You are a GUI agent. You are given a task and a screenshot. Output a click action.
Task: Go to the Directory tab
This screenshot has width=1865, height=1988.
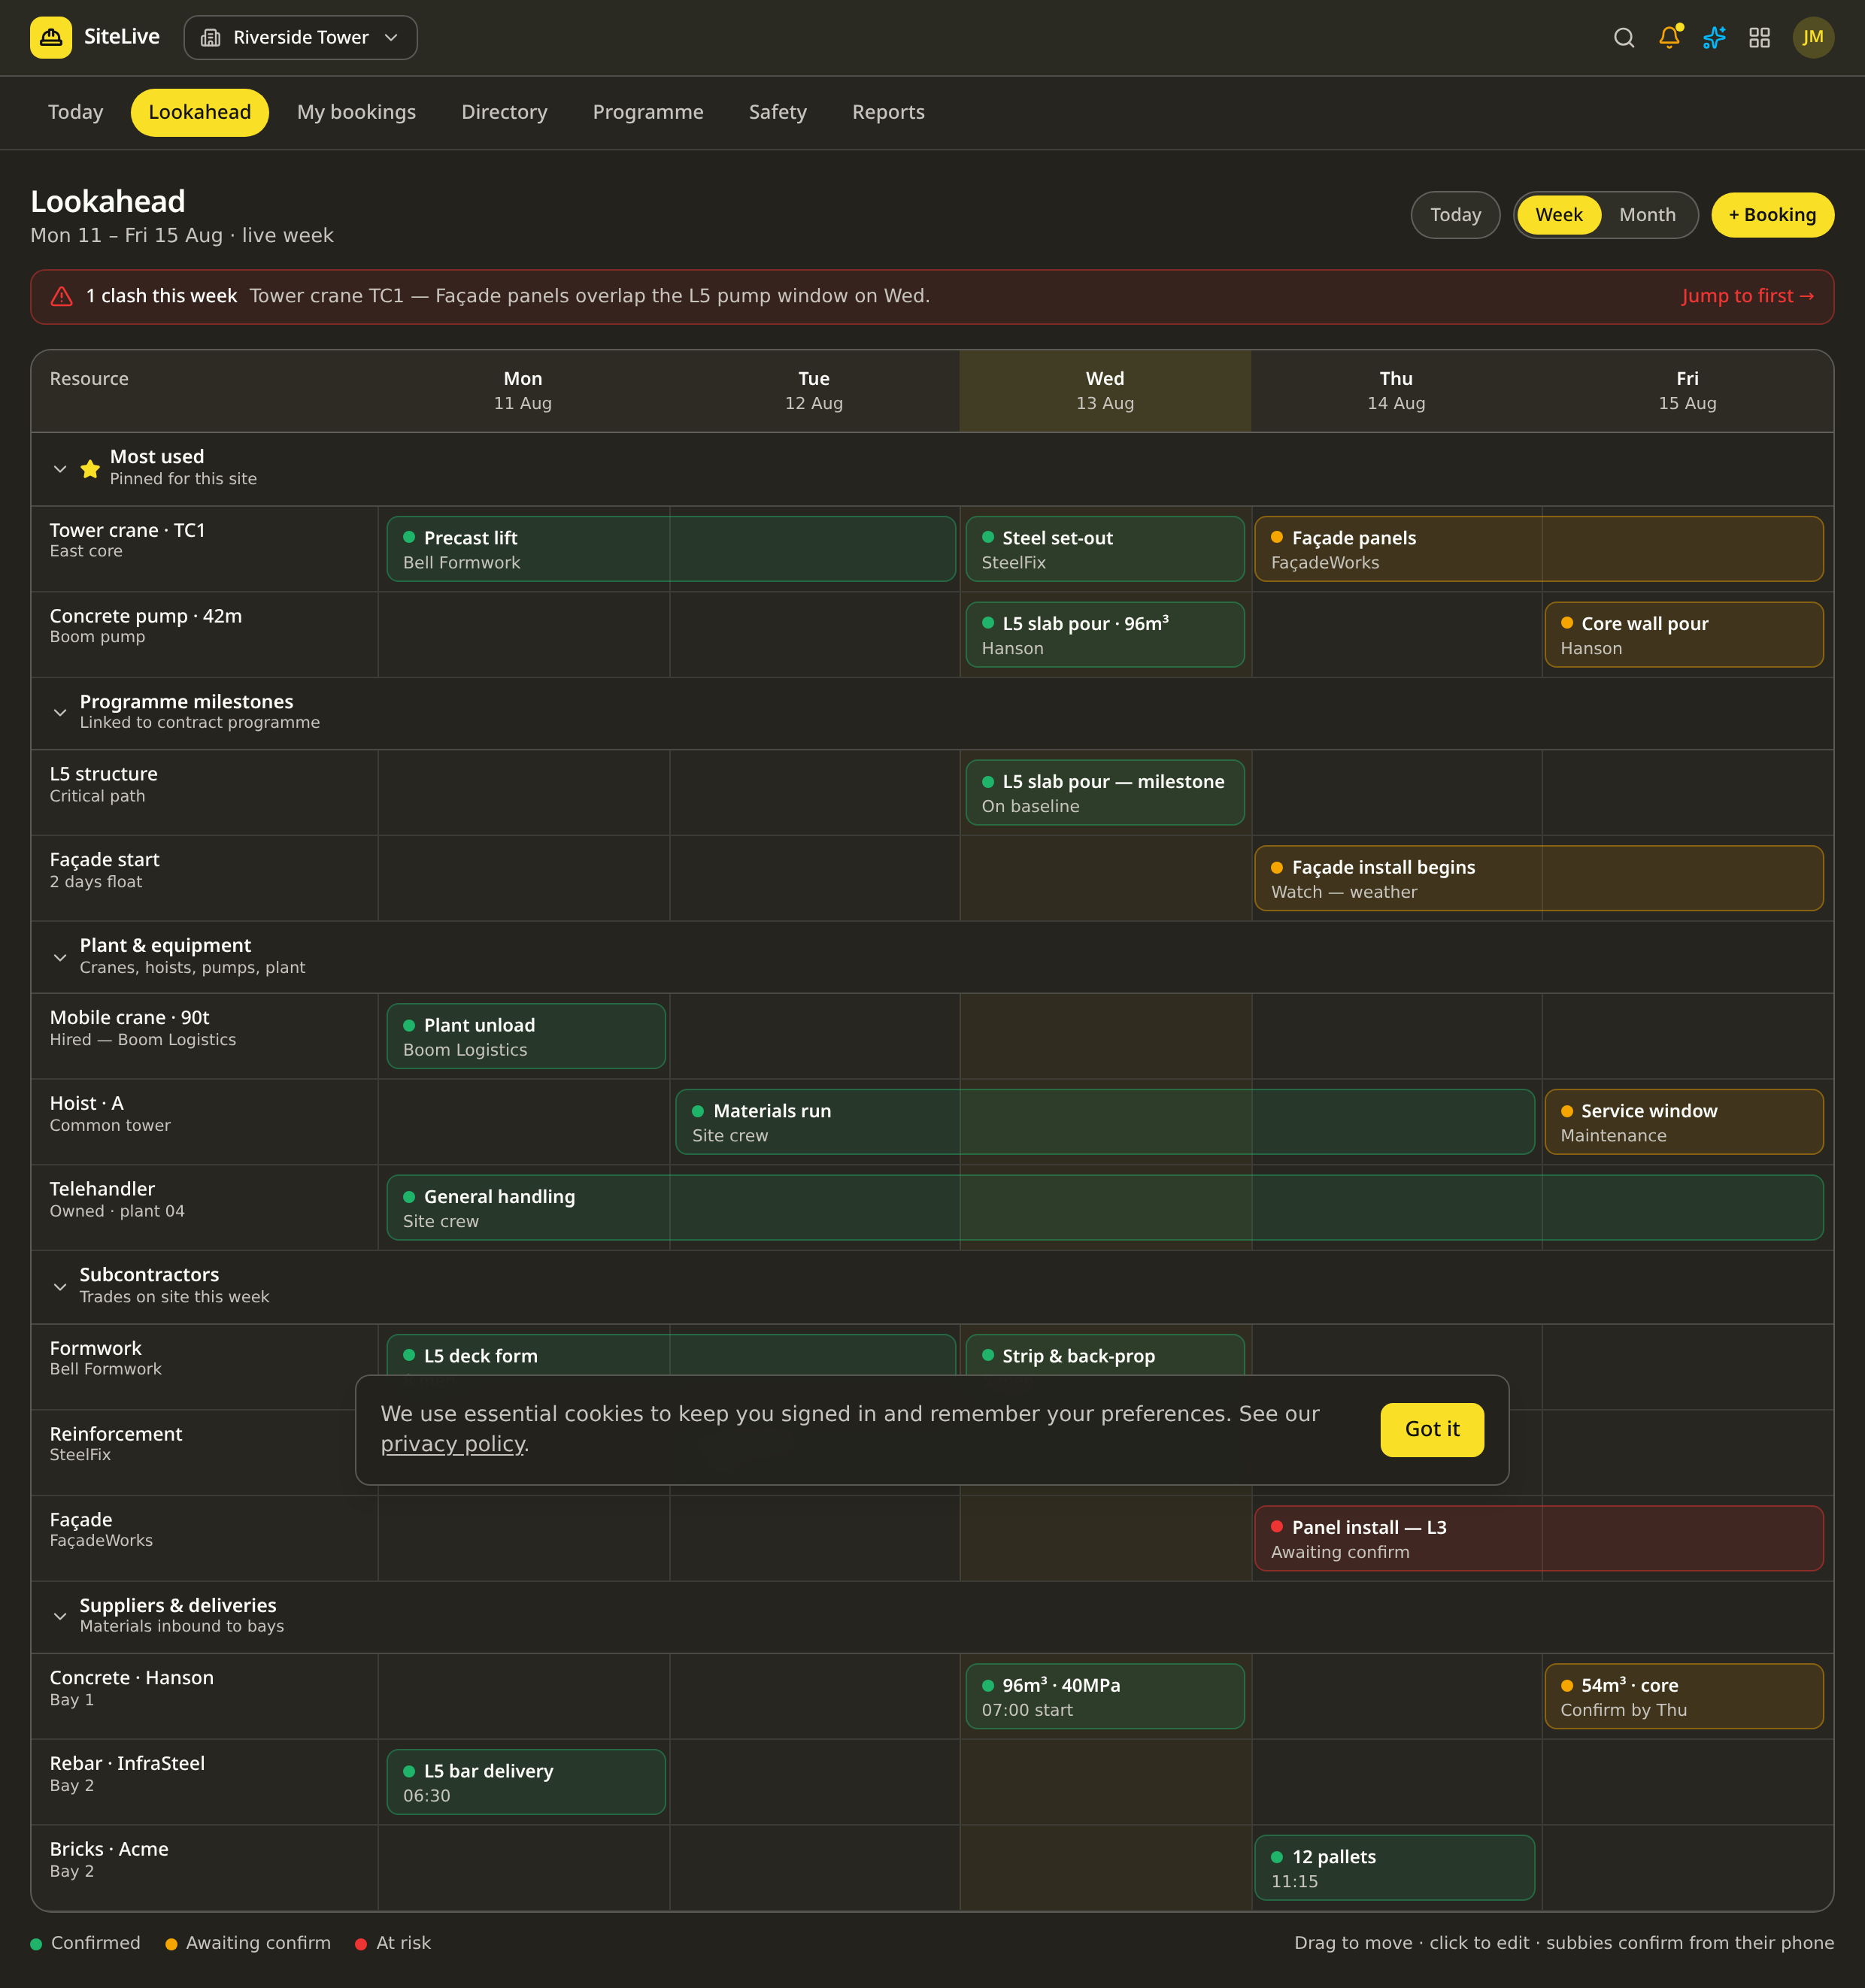coord(504,112)
